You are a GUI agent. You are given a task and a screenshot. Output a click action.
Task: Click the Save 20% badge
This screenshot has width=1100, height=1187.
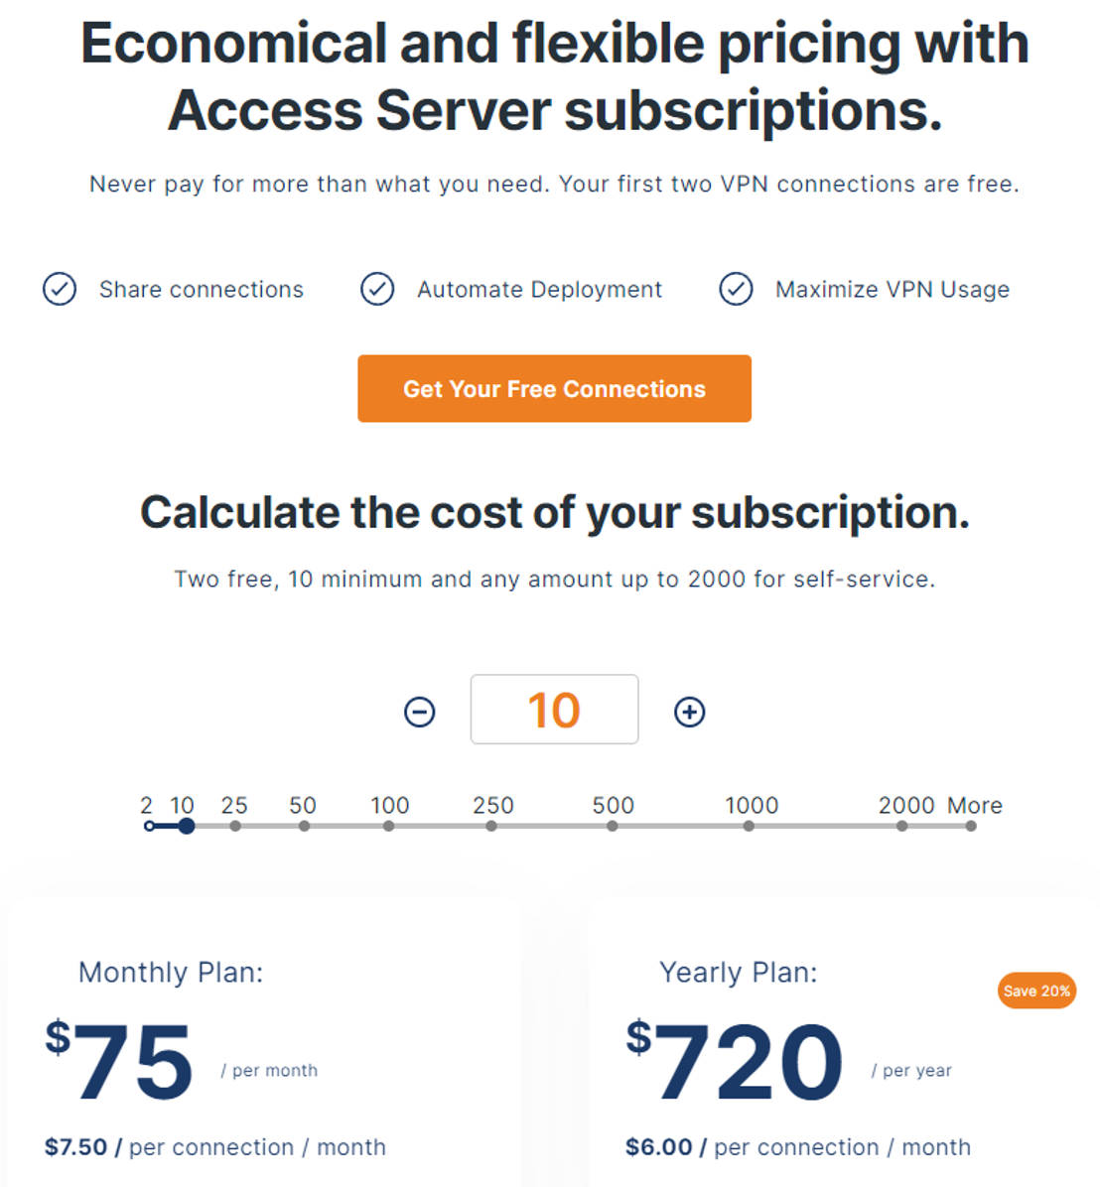click(x=1036, y=990)
